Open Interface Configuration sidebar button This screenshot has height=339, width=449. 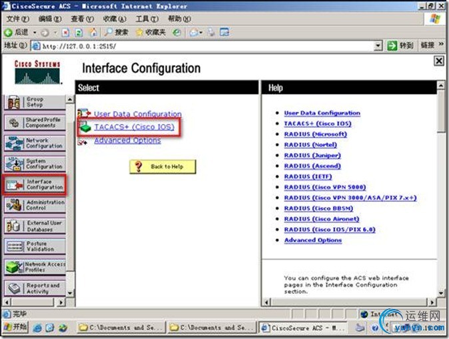pyautogui.click(x=35, y=184)
